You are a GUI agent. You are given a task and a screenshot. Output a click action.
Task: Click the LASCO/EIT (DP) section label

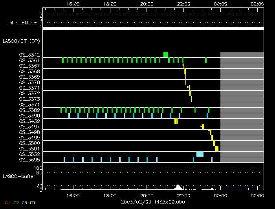click(21, 41)
